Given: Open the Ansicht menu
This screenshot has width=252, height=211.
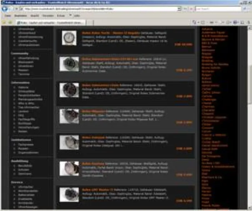Looking at the screenshot, I should coord(35,16).
